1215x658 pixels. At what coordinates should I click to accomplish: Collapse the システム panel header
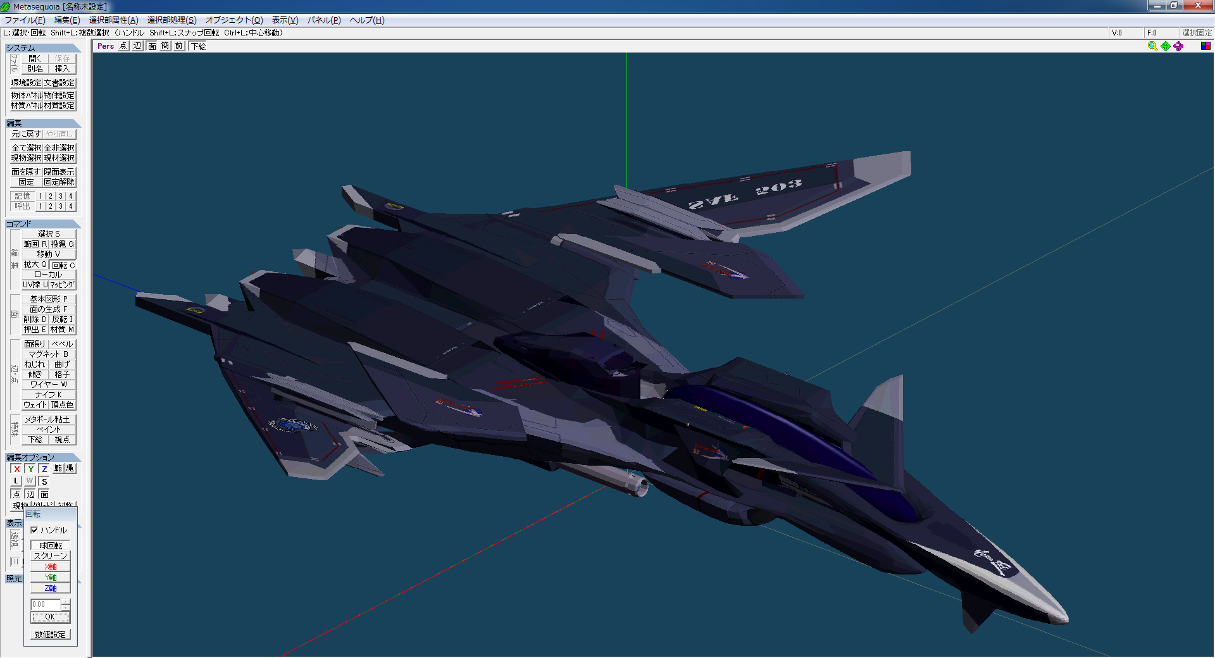[42, 48]
